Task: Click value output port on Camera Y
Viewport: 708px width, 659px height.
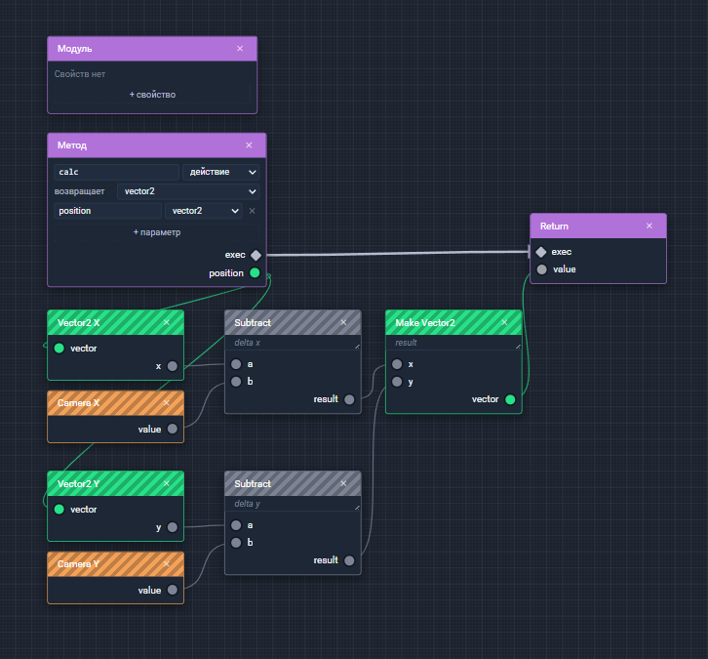Action: click(172, 590)
